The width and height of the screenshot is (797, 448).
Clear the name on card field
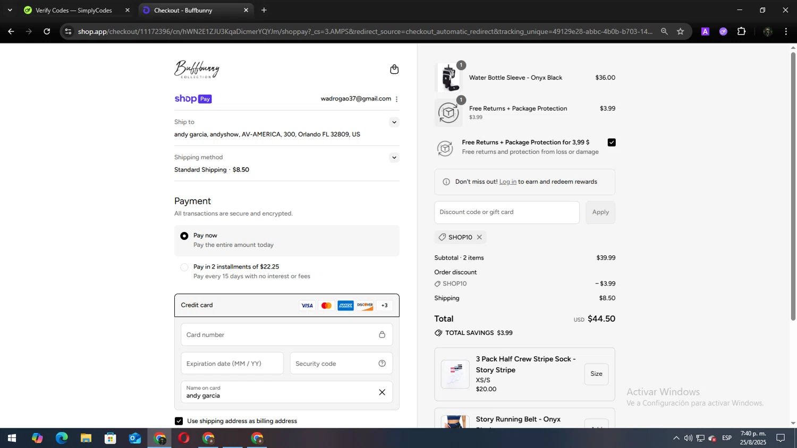click(382, 392)
